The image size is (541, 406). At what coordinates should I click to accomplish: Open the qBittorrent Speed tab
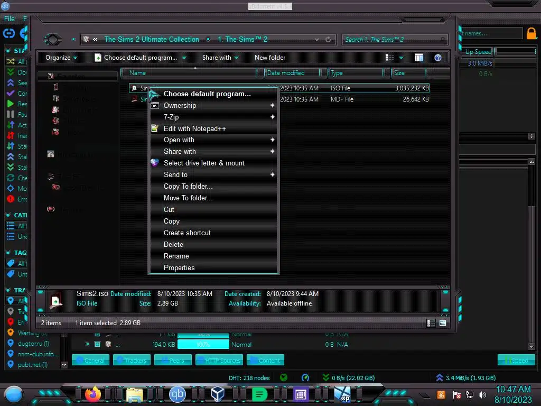516,360
